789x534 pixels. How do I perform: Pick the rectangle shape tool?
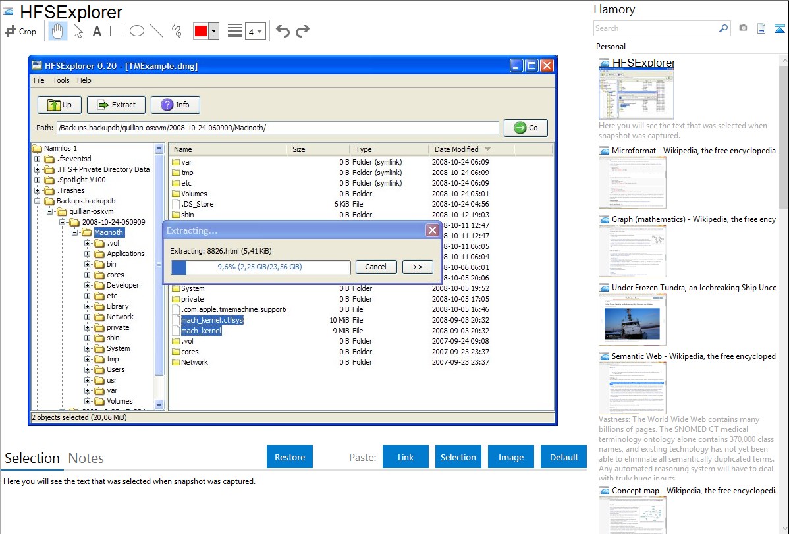117,31
